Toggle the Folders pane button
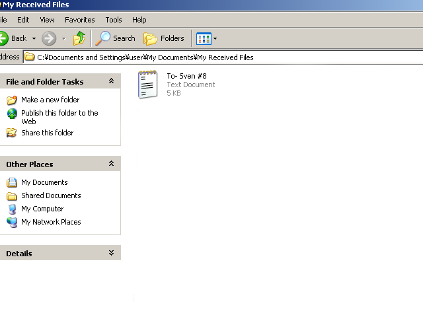The image size is (423, 317). [x=164, y=38]
